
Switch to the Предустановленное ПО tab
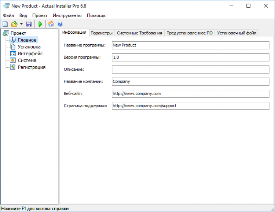[190, 33]
